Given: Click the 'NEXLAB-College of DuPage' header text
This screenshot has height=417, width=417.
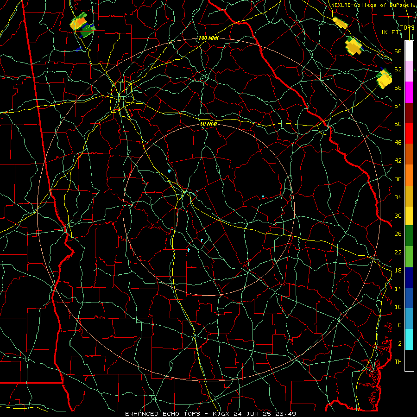Looking at the screenshot, I should click(x=370, y=5).
